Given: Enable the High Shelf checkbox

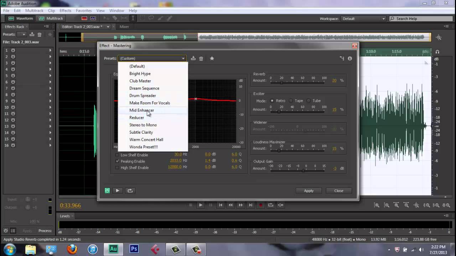Looking at the screenshot, I should click(117, 168).
